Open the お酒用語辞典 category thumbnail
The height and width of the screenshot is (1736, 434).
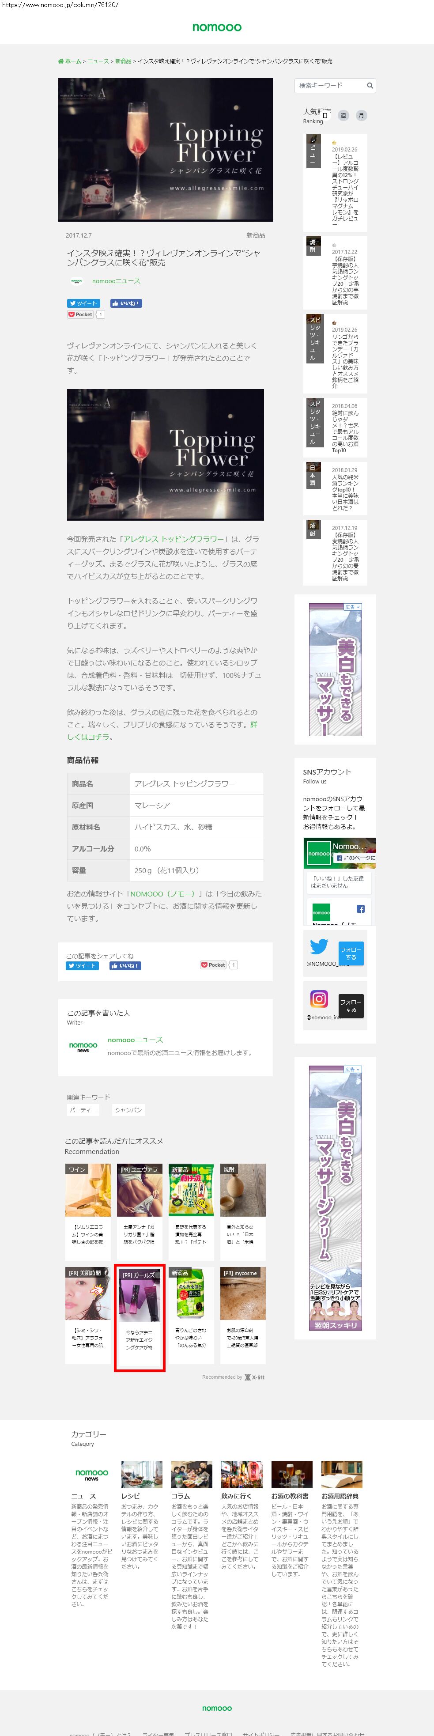pyautogui.click(x=342, y=1474)
